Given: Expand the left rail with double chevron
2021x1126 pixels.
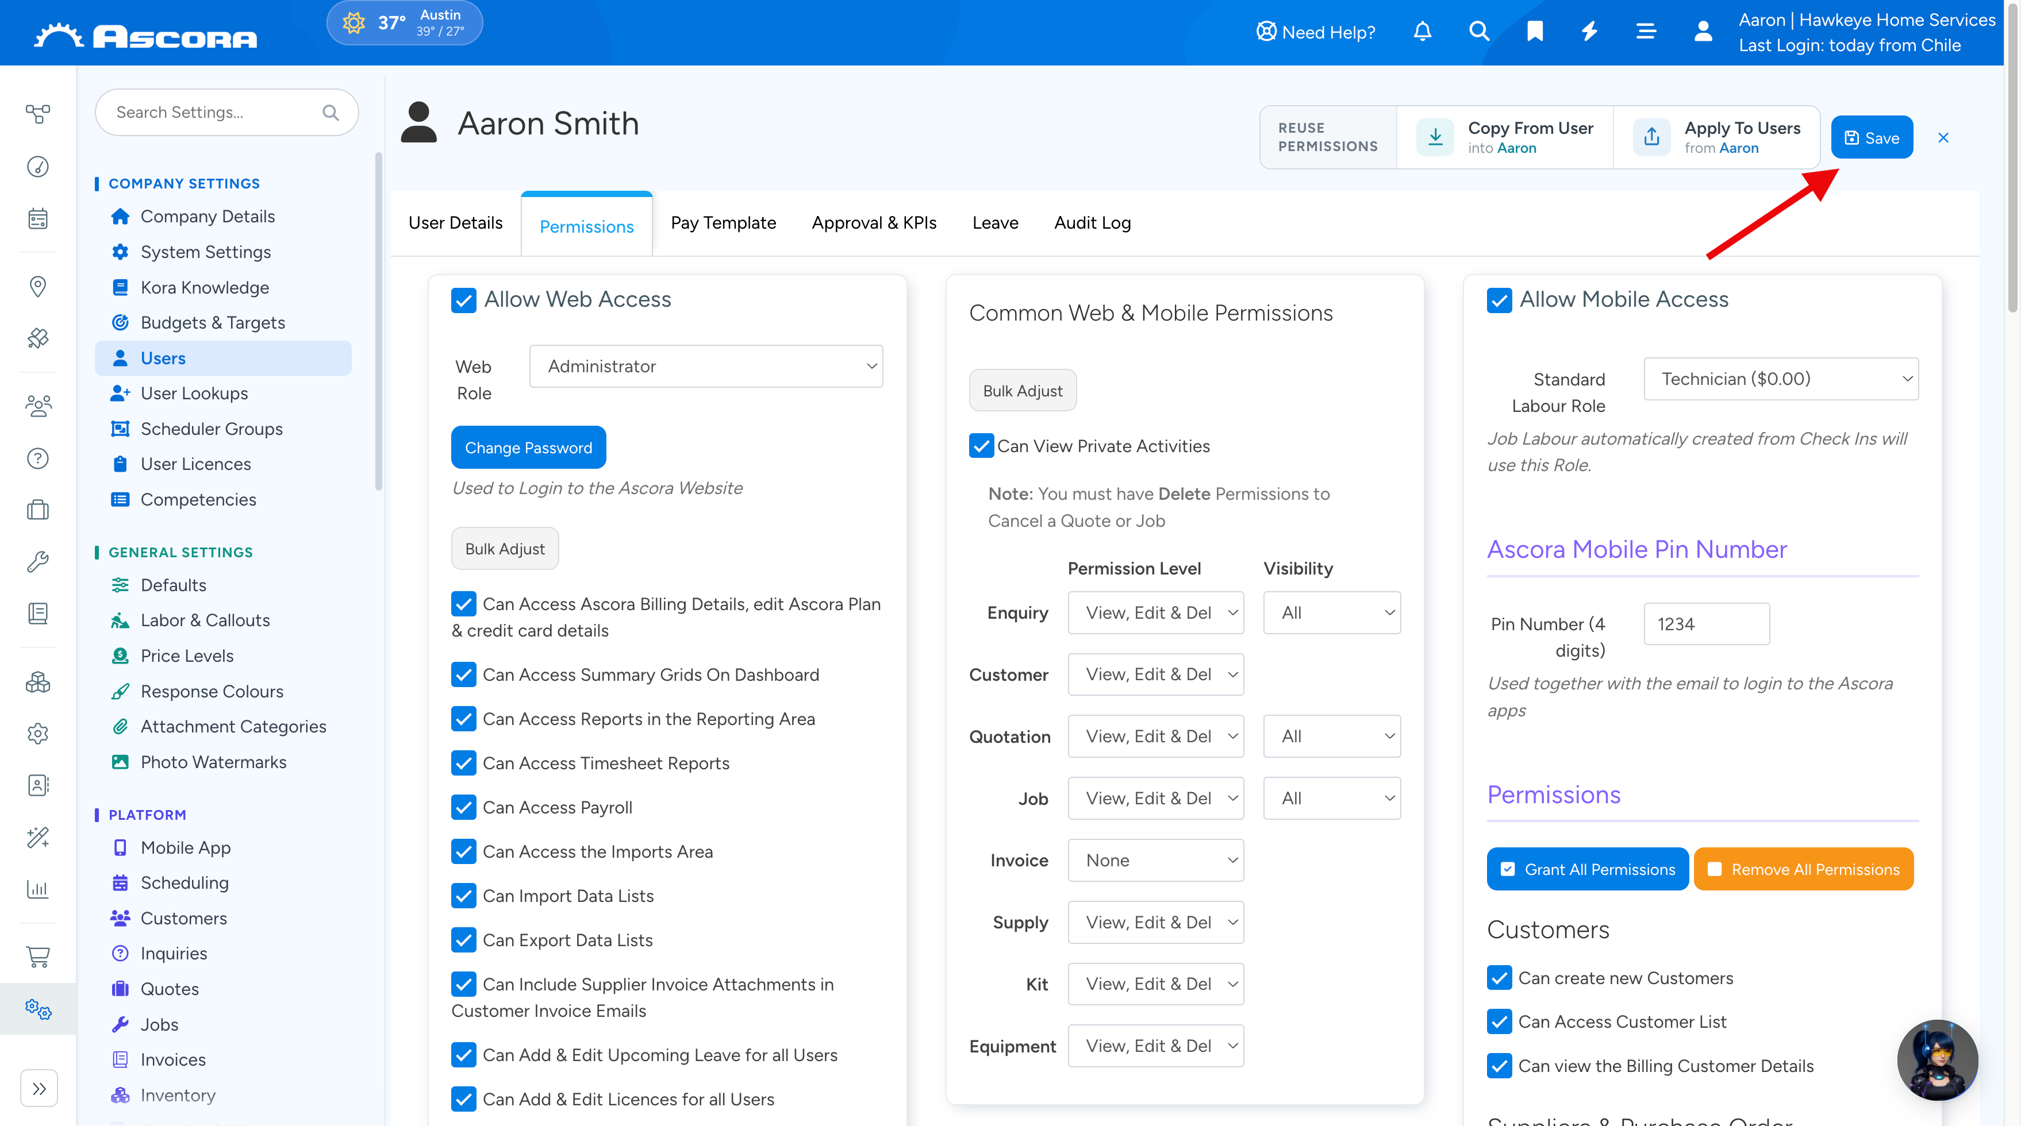Looking at the screenshot, I should (39, 1088).
